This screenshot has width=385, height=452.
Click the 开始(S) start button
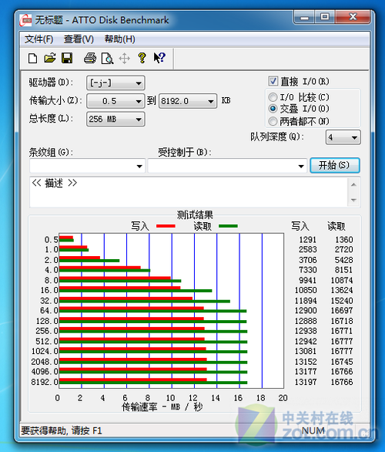(335, 166)
